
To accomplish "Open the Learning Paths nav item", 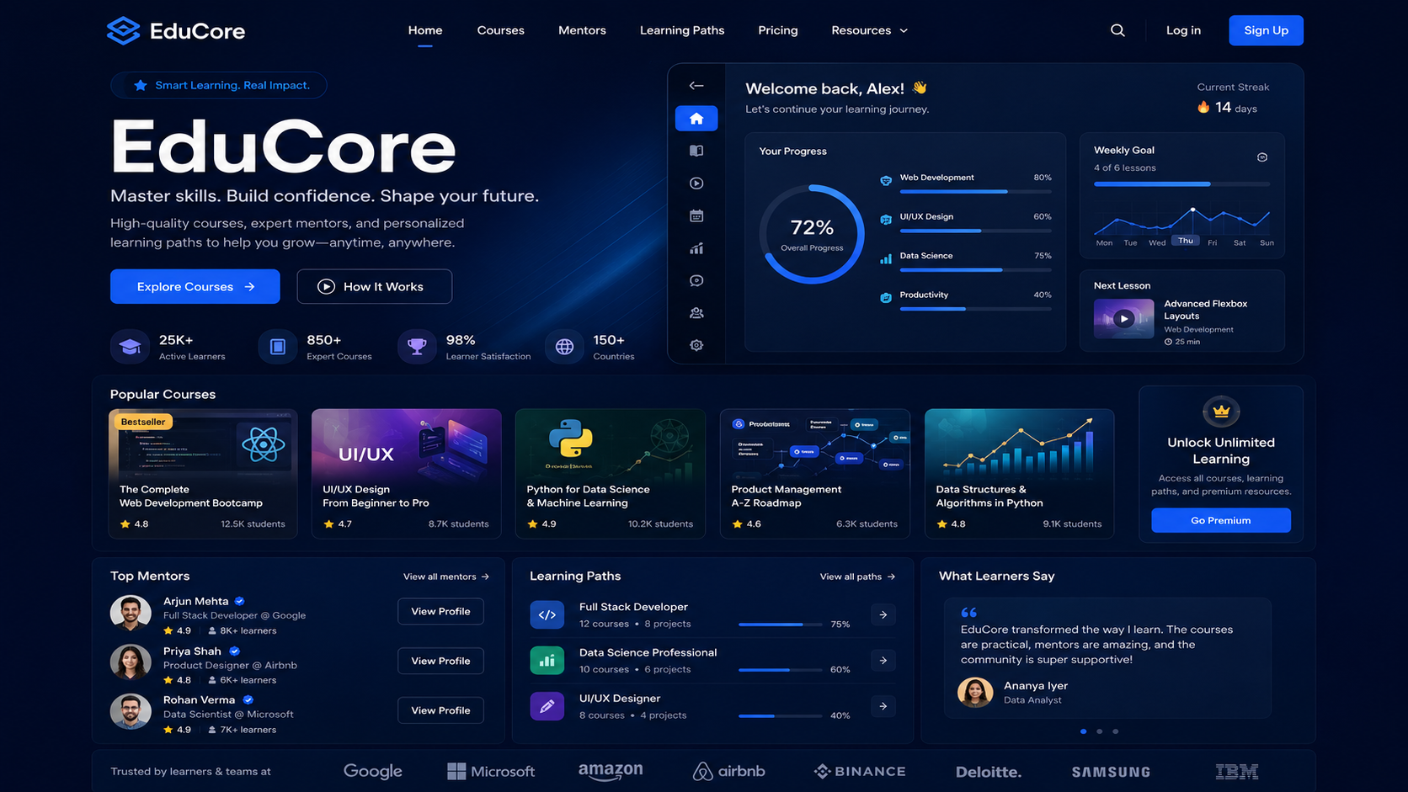I will (x=682, y=30).
